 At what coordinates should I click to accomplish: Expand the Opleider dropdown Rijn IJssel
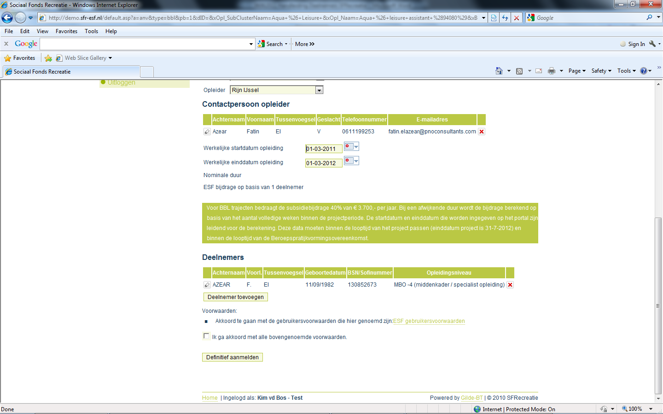pos(319,90)
